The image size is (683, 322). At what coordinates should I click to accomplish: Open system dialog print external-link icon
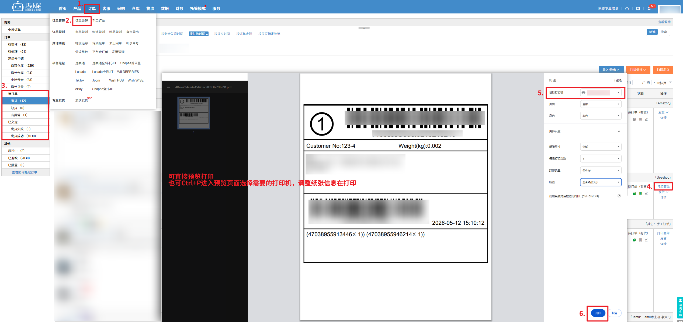point(619,196)
